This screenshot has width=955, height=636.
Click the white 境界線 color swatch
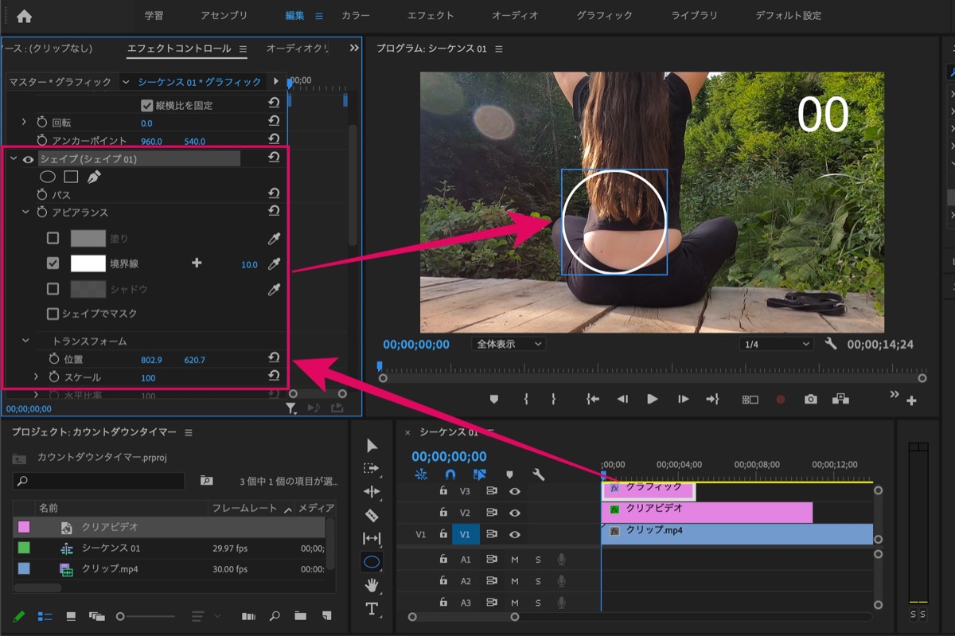click(x=88, y=263)
